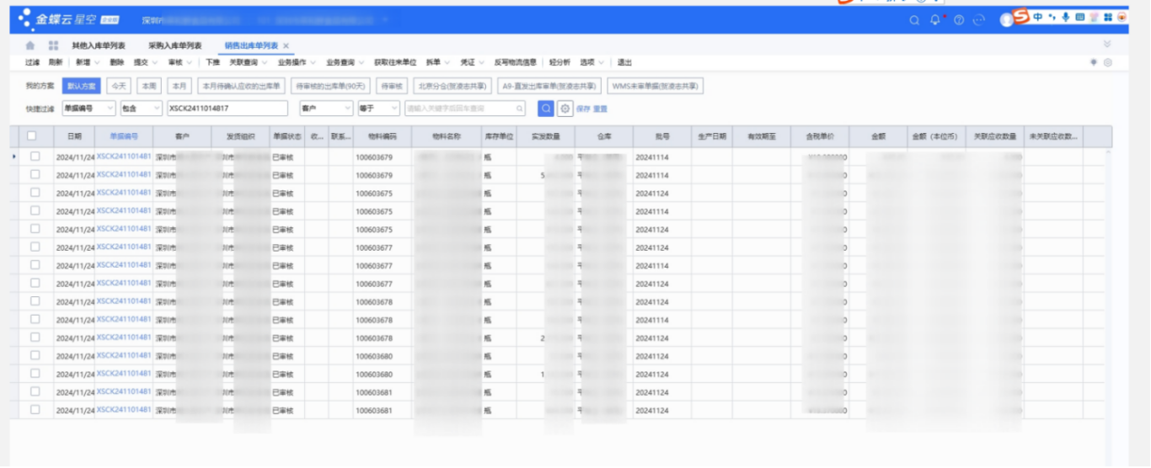The image size is (1151, 468).
Task: Click 刷新 to refresh the list
Action: click(x=55, y=62)
